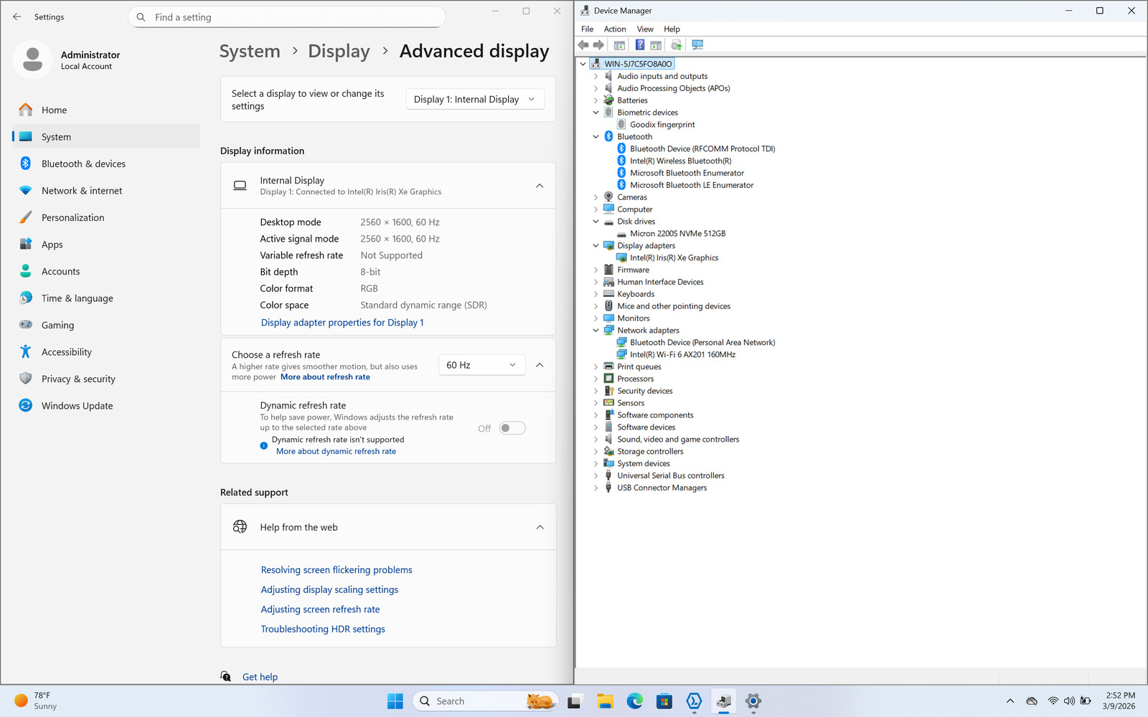1148x717 pixels.
Task: Select Intel(R) Wireless Bluetooth(R) device
Action: coord(681,161)
